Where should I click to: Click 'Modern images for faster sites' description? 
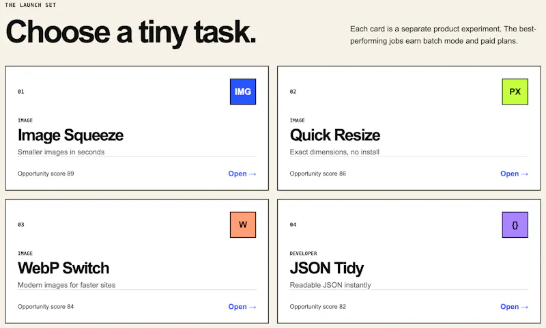pos(66,285)
